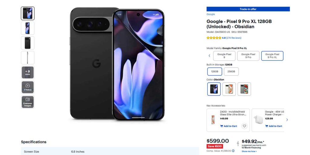The height and width of the screenshot is (155, 310).
Task: View the side profile phone thumbnail
Action: (x=28, y=58)
